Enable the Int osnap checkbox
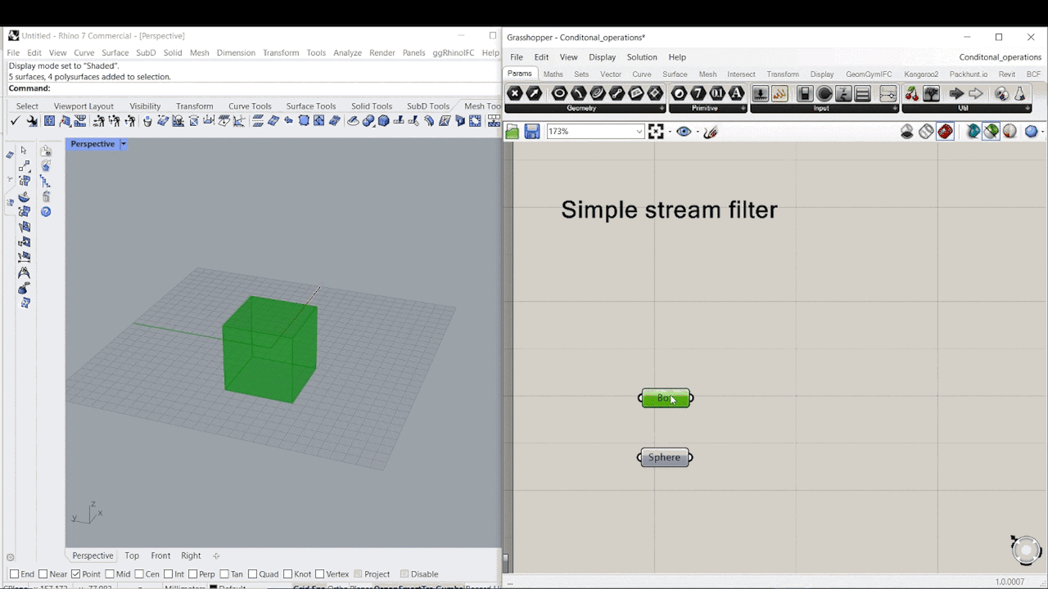This screenshot has height=589, width=1048. [x=168, y=574]
